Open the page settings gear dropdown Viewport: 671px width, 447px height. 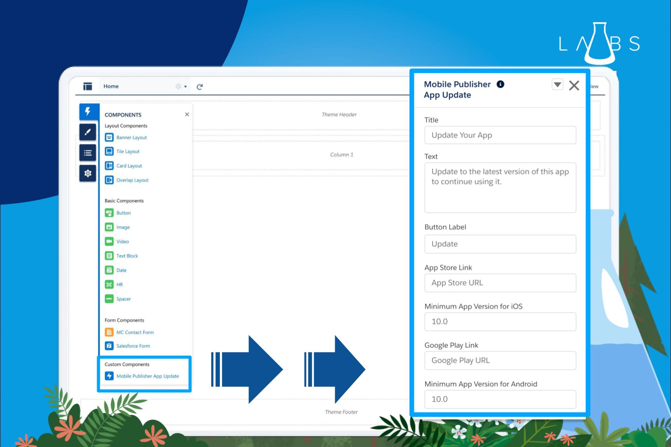pos(181,87)
